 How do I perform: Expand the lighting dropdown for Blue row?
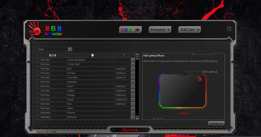point(133,69)
